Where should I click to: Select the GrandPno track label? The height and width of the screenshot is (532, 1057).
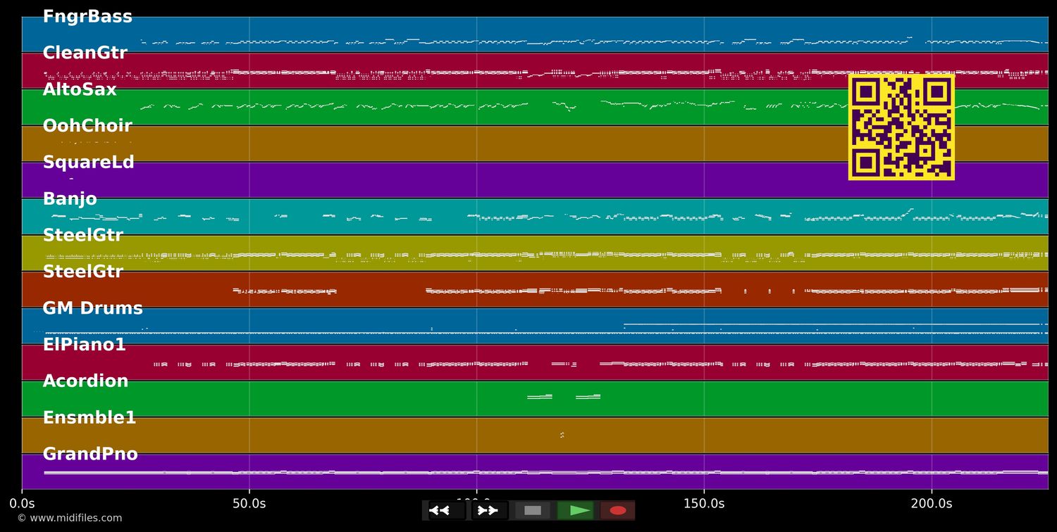point(90,454)
